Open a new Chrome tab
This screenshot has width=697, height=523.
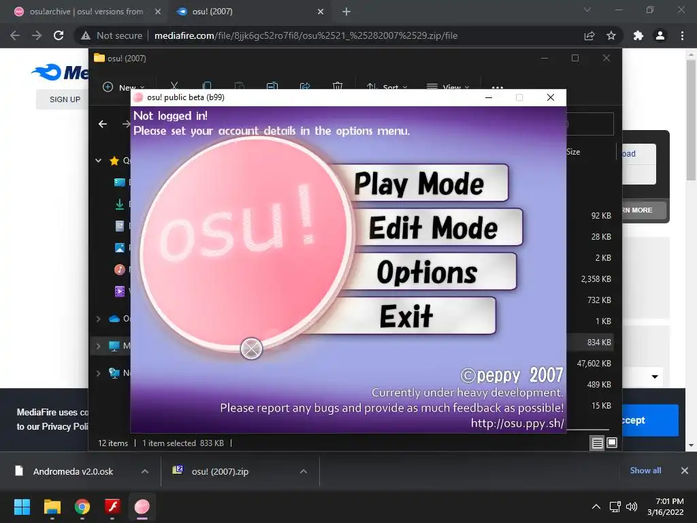coord(346,12)
